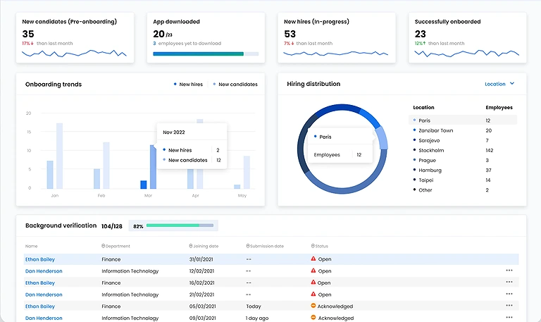The width and height of the screenshot is (541, 322).
Task: Click Successfully onboarded sparkline
Action: [467, 53]
